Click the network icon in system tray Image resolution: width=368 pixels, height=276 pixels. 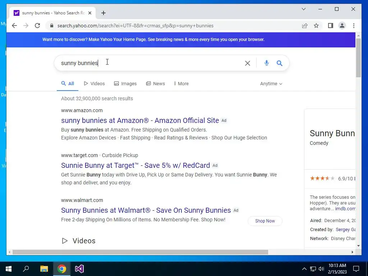[x=313, y=269]
